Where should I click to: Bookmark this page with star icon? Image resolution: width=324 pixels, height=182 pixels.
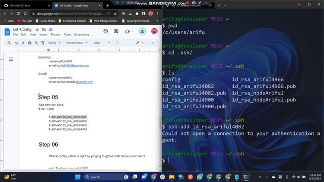115,14
